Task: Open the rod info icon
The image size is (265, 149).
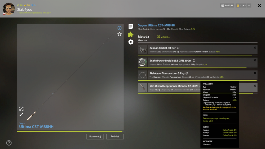Action: pyautogui.click(x=119, y=28)
